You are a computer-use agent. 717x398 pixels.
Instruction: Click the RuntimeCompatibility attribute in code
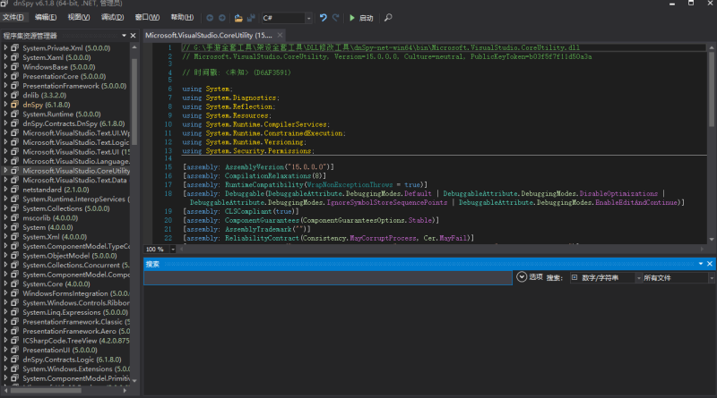(263, 185)
